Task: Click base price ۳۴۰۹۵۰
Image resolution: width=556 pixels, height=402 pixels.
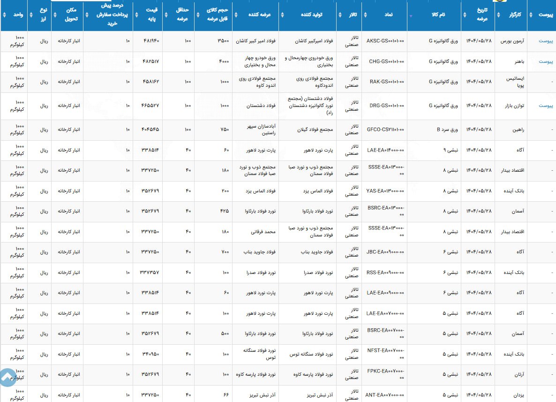Action: pos(150,354)
